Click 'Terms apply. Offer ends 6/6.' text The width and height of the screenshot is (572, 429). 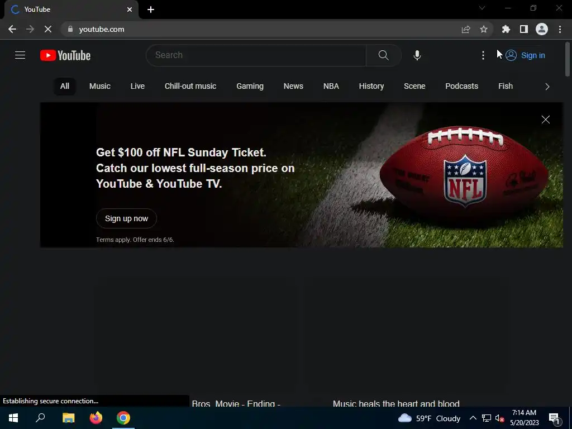[135, 240]
